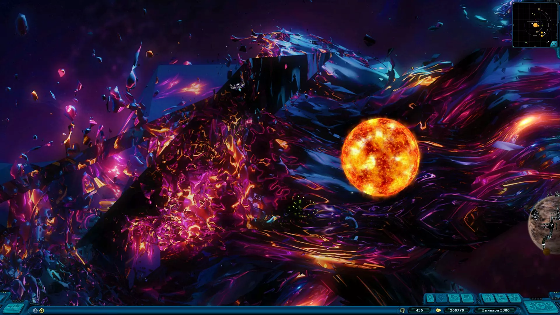This screenshot has width=560, height=315.
Task: Open the ship equipment rocket icon
Action: click(x=488, y=298)
